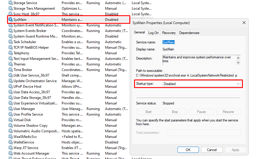Screen dimensions: 257x159
Task: Click the description box scroll-up arrow
Action: (x=238, y=58)
